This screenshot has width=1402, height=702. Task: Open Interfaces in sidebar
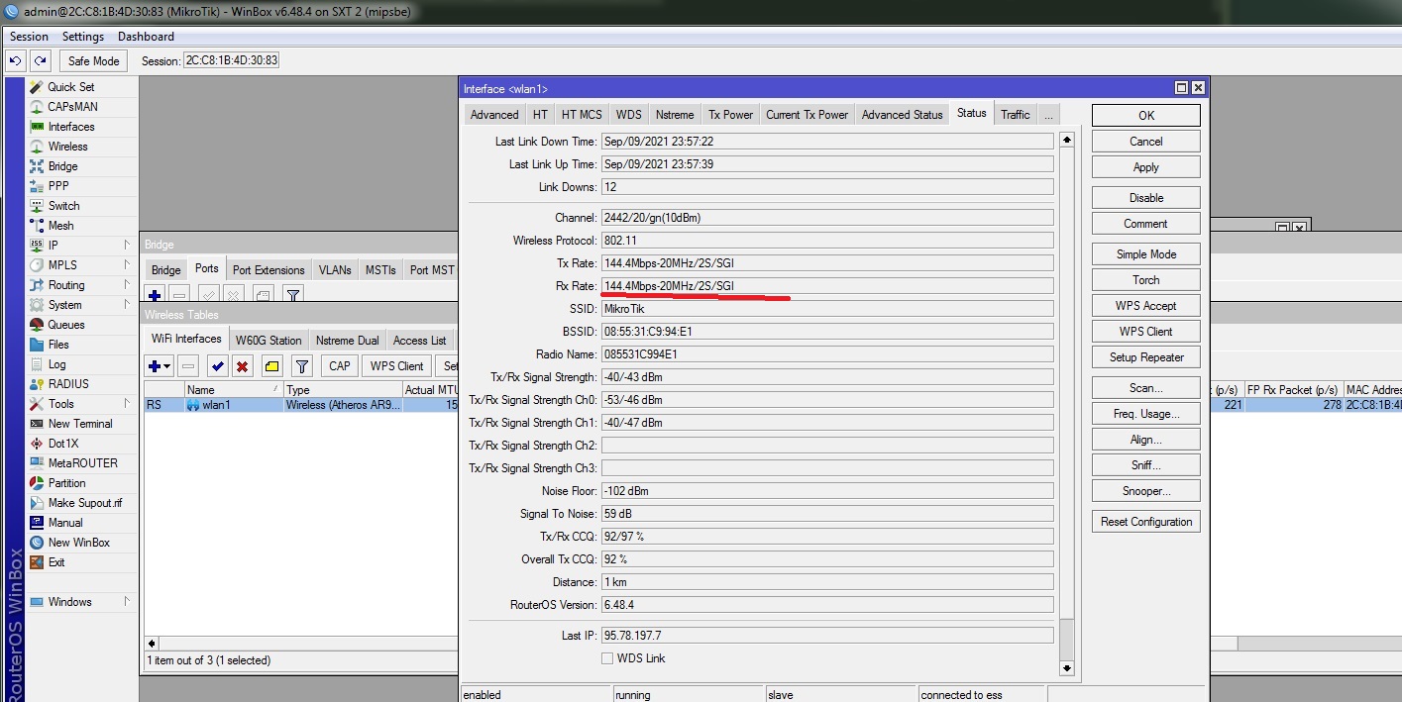(71, 127)
